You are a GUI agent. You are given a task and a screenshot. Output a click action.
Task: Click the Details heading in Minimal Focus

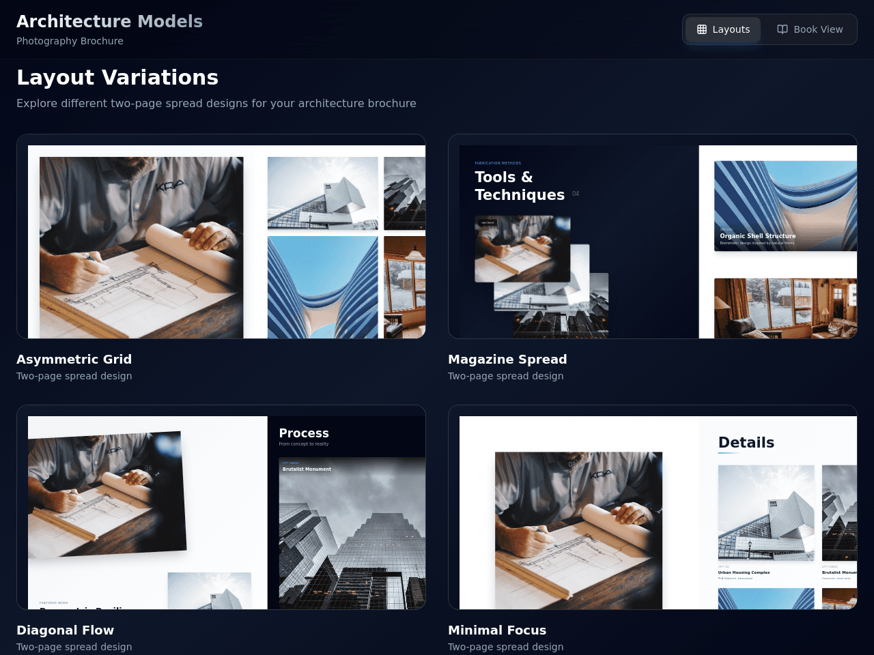[746, 443]
